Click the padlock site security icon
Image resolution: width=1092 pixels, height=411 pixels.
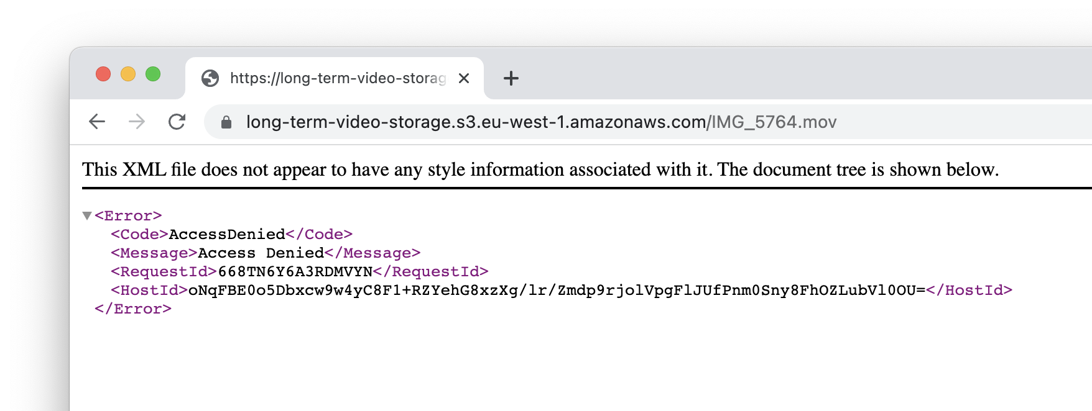pos(226,122)
